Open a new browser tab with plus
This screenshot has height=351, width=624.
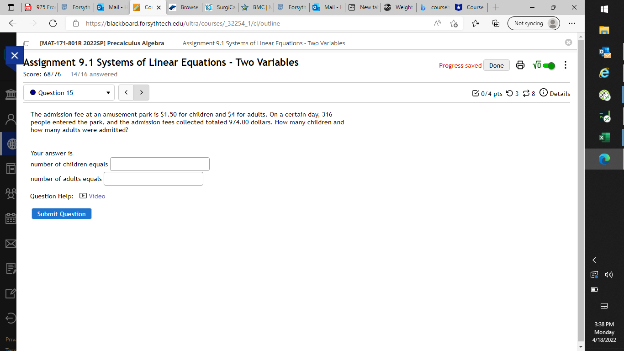click(x=496, y=7)
